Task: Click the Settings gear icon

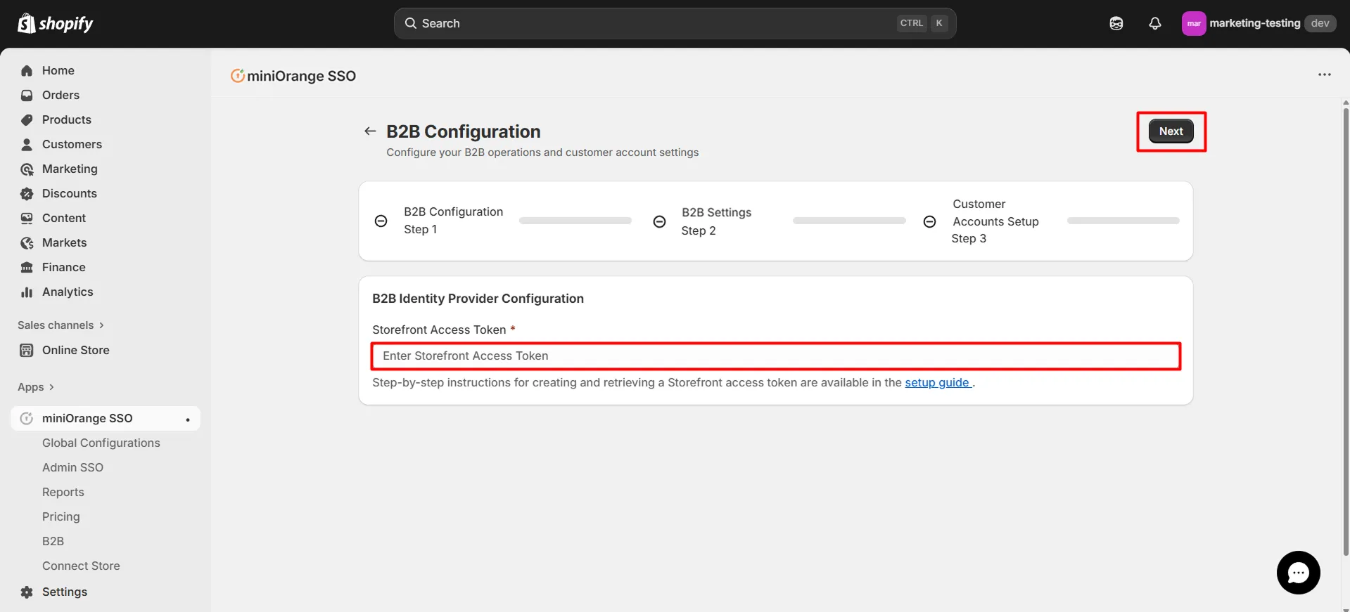Action: point(27,592)
